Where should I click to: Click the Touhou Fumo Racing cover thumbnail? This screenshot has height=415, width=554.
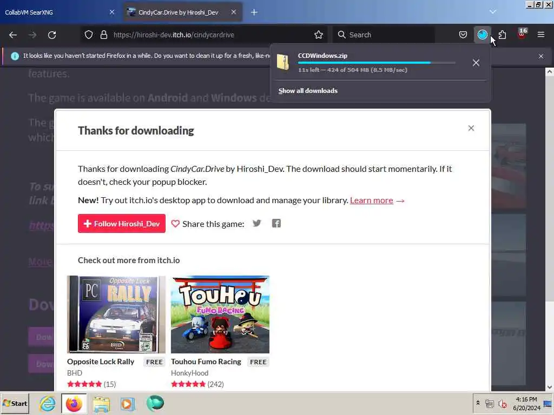pyautogui.click(x=220, y=314)
